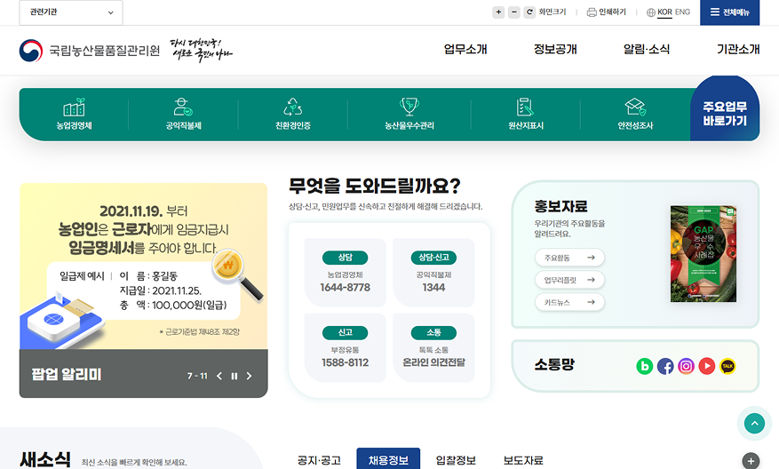Switch to the 입찰정보 tab
This screenshot has height=469, width=779.
pyautogui.click(x=456, y=460)
